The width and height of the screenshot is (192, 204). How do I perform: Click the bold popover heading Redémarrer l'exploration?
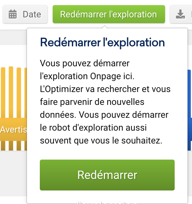tap(102, 42)
